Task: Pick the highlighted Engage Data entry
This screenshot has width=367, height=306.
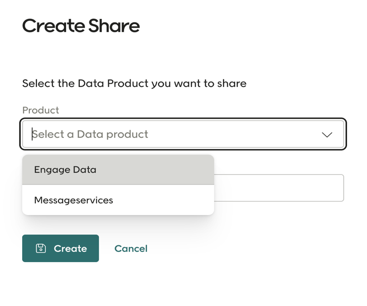Action: click(x=65, y=170)
